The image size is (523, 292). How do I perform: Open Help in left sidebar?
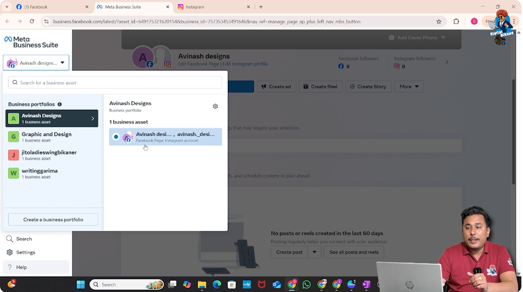click(36, 267)
